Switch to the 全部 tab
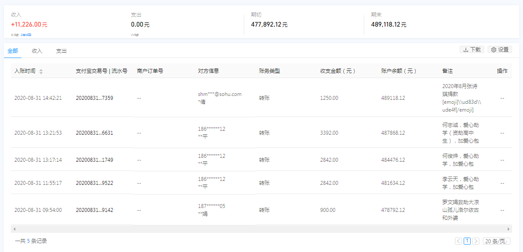 point(13,51)
